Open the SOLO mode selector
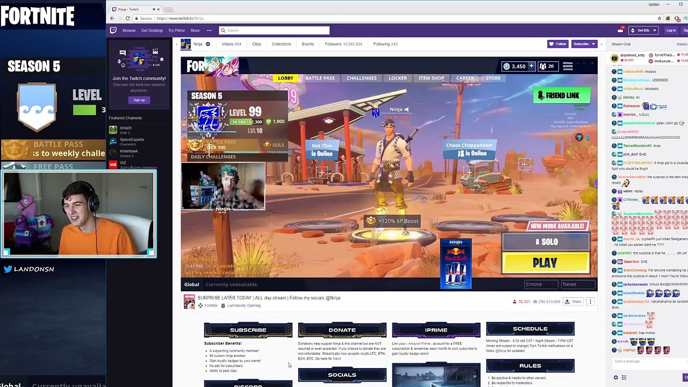 (546, 242)
